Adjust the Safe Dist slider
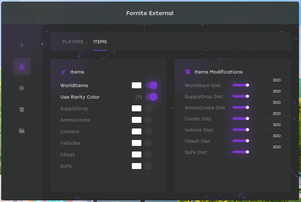The image size is (301, 202). click(257, 152)
